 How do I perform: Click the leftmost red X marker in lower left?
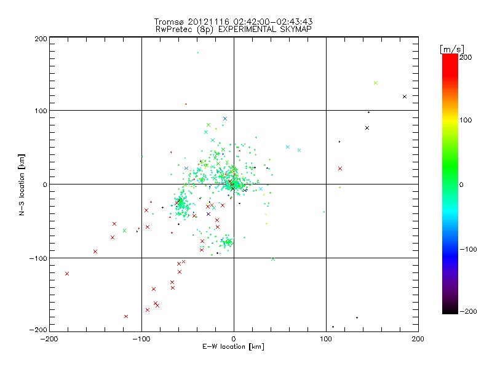point(67,274)
